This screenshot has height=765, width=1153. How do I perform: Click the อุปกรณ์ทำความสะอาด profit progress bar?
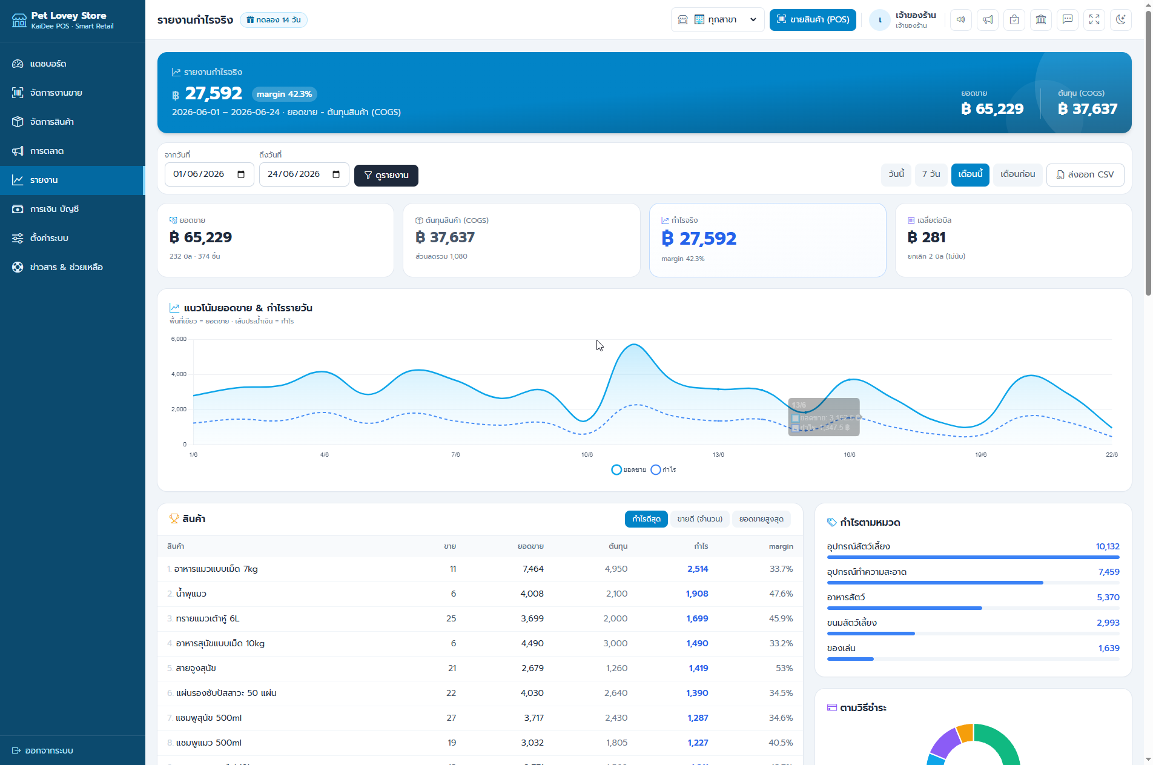pos(973,583)
